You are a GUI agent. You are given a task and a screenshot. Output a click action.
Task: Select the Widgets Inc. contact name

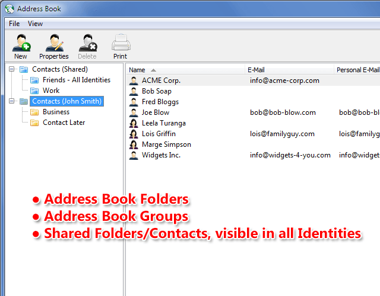161,155
